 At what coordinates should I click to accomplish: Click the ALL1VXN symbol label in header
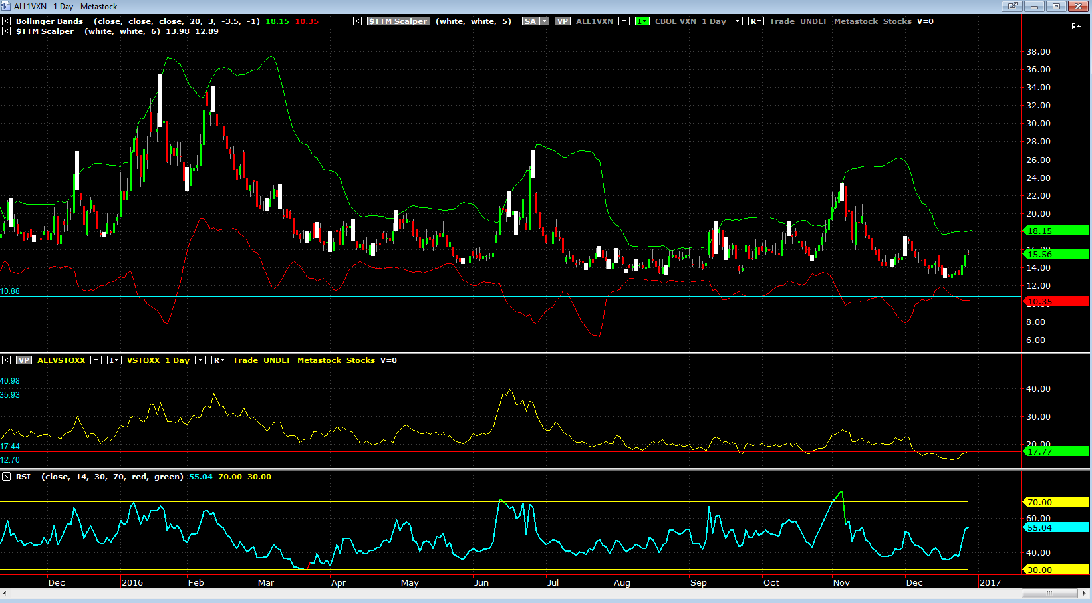pos(595,21)
